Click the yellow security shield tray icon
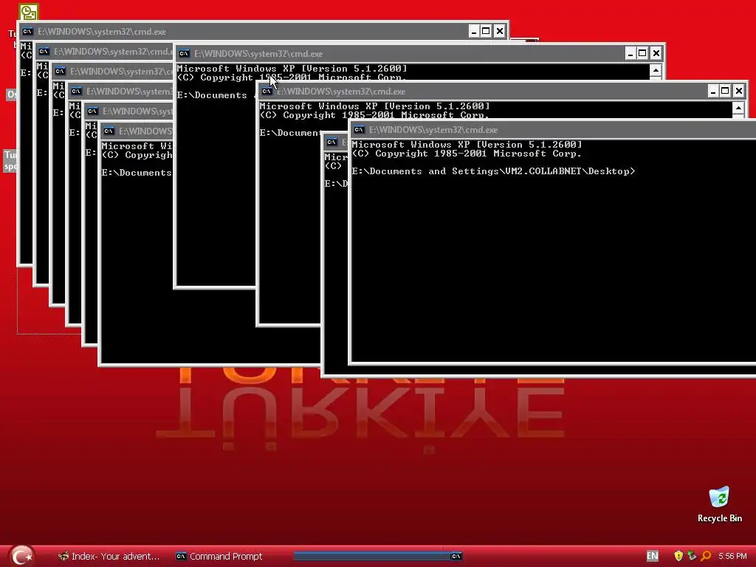Image resolution: width=756 pixels, height=567 pixels. (678, 556)
